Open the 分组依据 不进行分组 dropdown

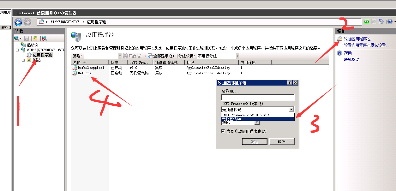pyautogui.click(x=237, y=56)
